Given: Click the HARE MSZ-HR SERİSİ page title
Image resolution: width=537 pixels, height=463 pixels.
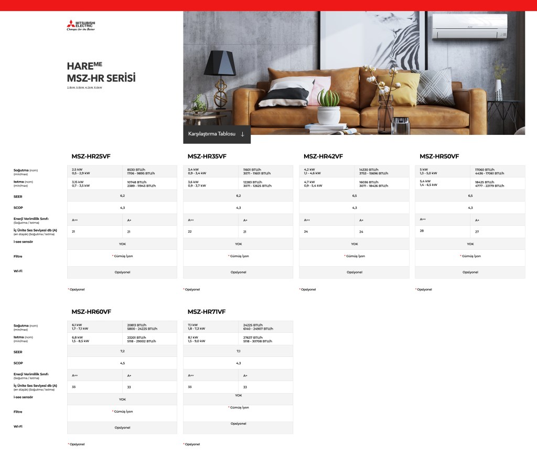Looking at the screenshot, I should (101, 72).
